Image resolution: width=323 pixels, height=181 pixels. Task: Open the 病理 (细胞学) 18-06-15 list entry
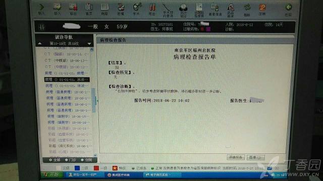coord(68,116)
